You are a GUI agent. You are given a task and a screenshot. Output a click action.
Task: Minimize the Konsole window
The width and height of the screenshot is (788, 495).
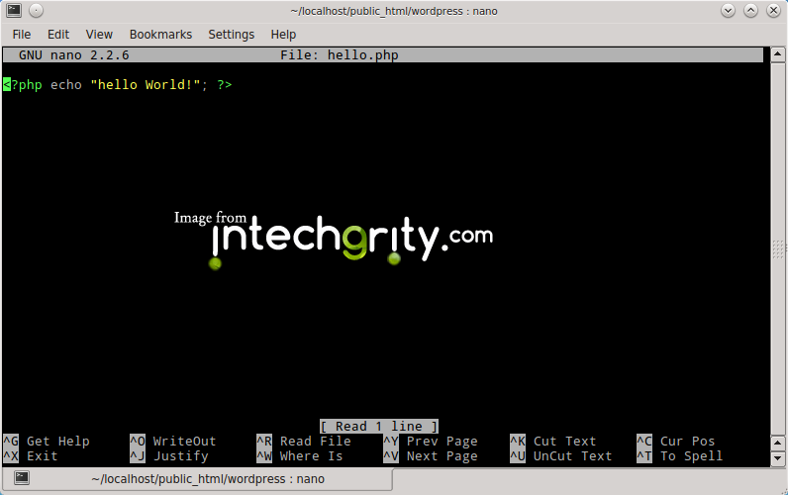728,10
